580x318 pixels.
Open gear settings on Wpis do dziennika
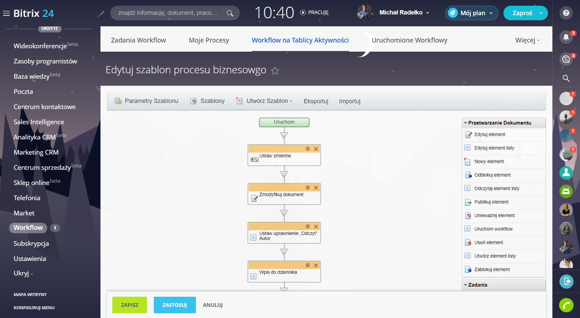[x=308, y=265]
